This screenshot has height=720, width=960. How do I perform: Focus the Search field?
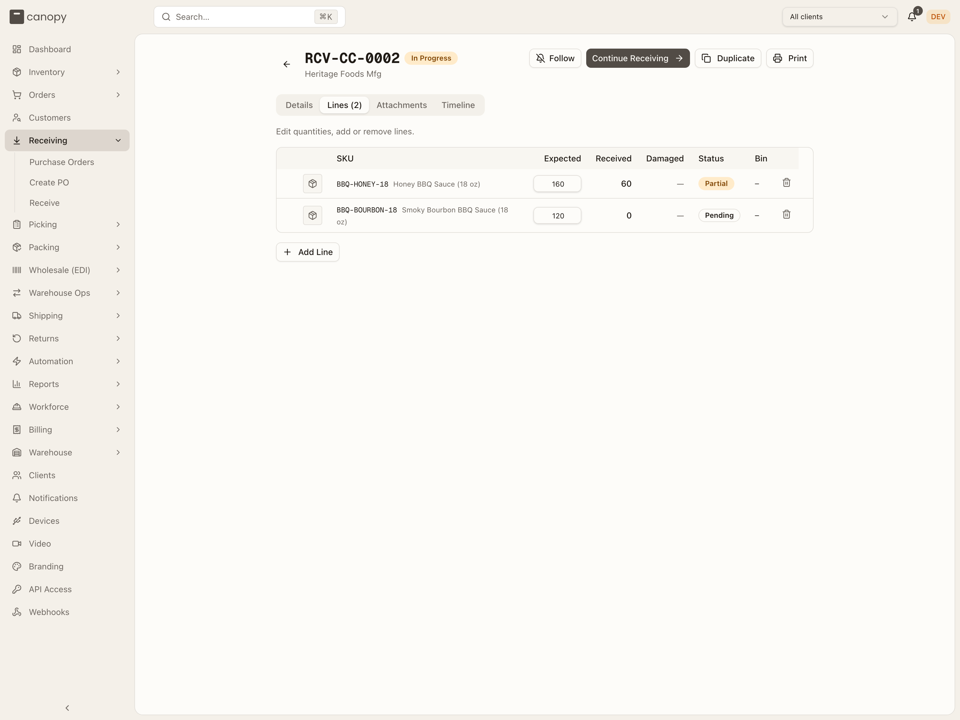pos(250,17)
